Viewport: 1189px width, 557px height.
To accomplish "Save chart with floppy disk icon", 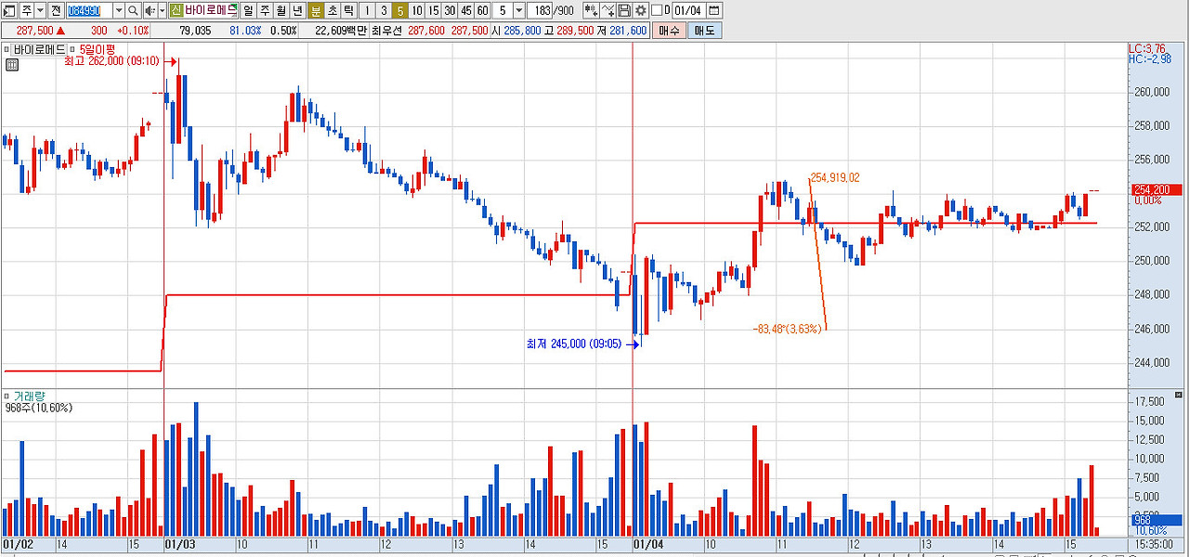I will tap(625, 10).
